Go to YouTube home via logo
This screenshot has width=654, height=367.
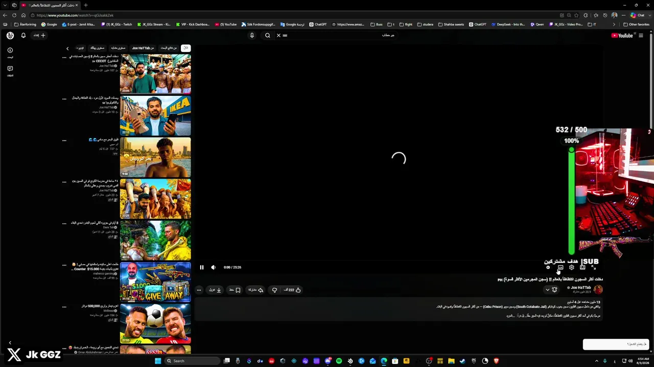pyautogui.click(x=622, y=36)
